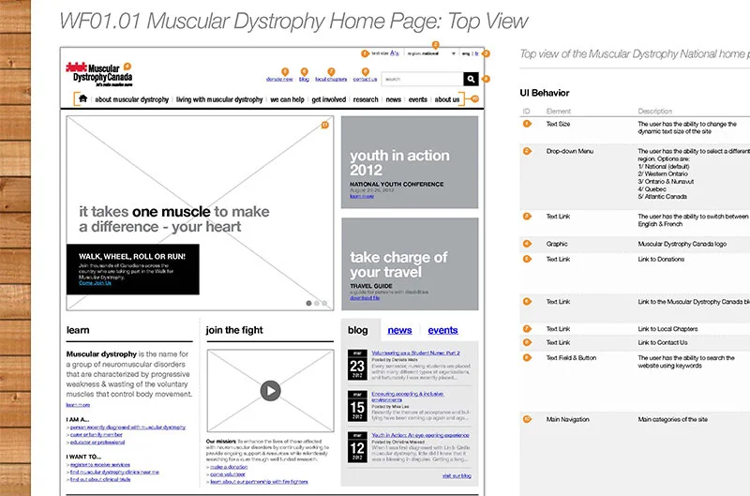Click make a donation link
Image resolution: width=750 pixels, height=496 pixels.
(229, 467)
